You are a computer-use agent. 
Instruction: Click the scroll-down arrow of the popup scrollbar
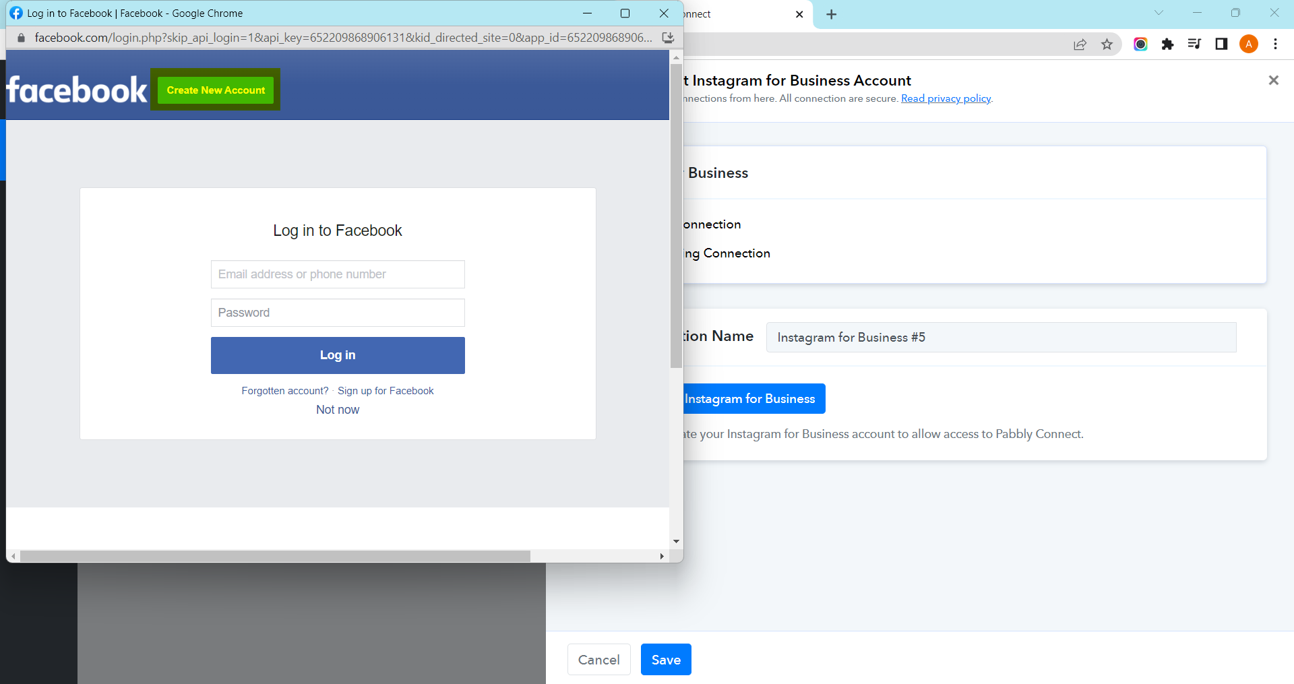[x=676, y=541]
